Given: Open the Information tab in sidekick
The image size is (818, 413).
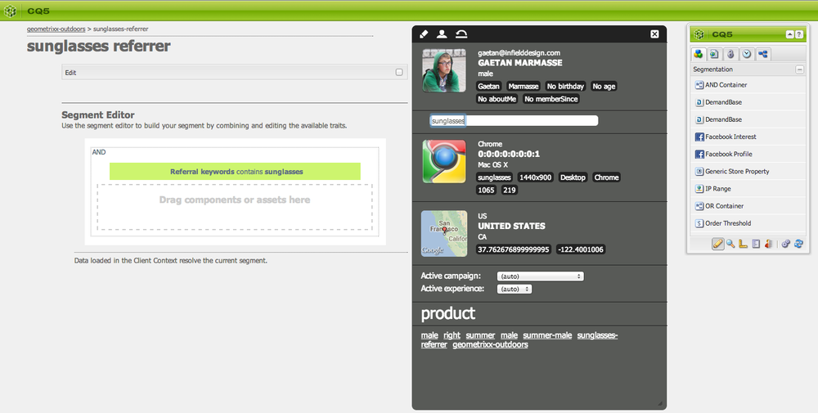Looking at the screenshot, I should pyautogui.click(x=730, y=54).
